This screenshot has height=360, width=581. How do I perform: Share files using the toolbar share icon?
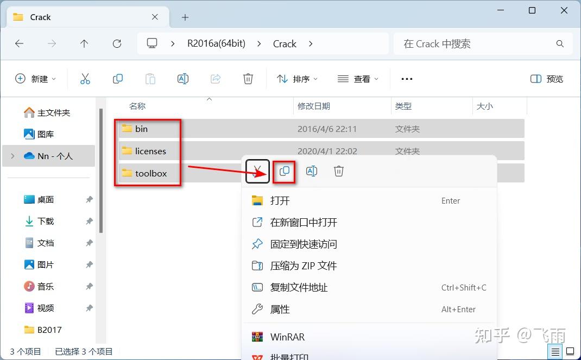coord(216,79)
